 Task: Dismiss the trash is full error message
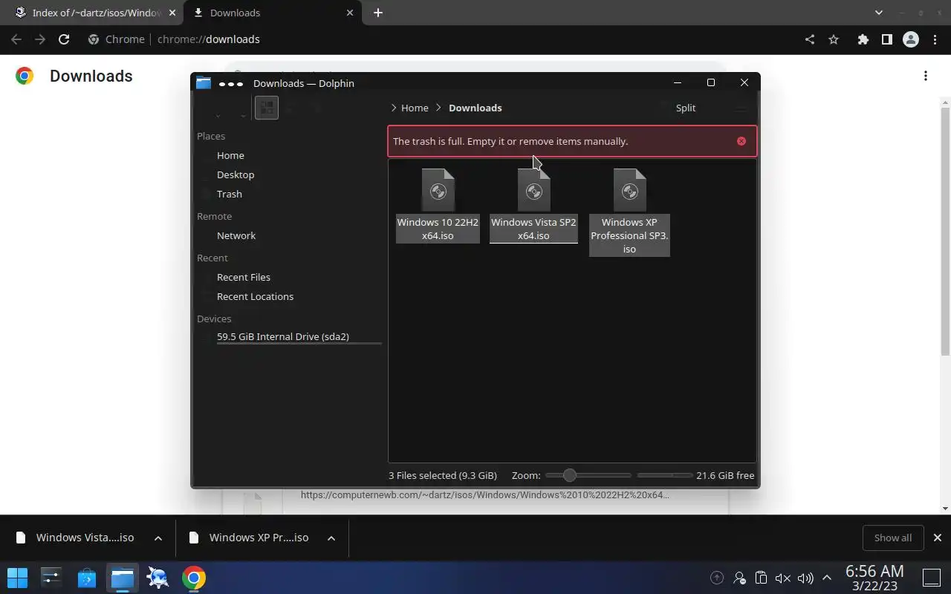(741, 141)
